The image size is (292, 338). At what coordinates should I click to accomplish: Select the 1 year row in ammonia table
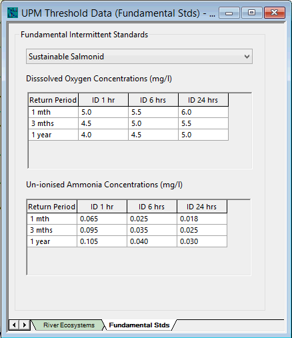pyautogui.click(x=127, y=241)
